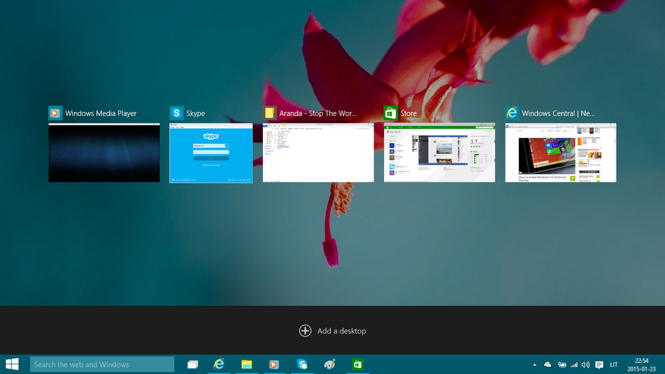Open the Paint app taskbar icon

[329, 364]
